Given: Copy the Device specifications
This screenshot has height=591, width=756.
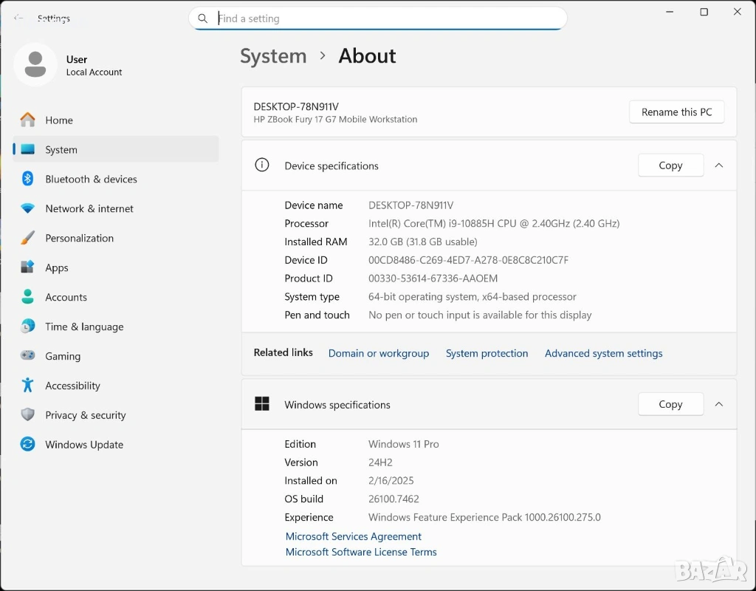Looking at the screenshot, I should tap(670, 165).
